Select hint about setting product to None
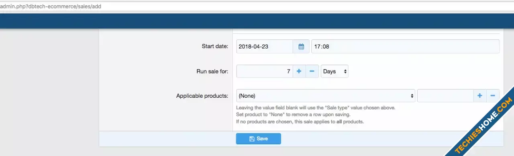 tap(293, 115)
